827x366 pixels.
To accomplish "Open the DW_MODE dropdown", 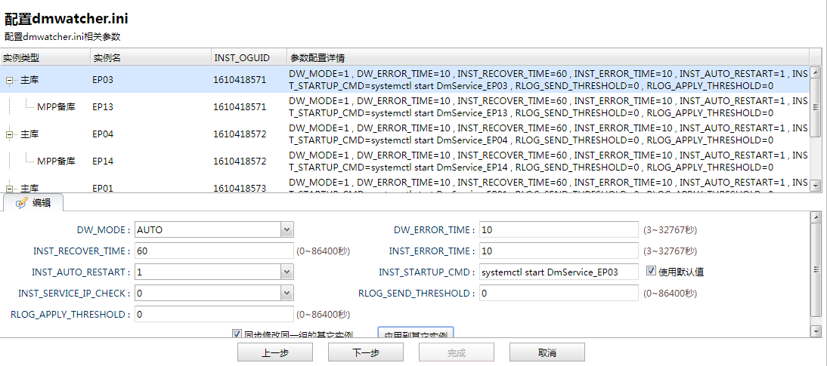I will pos(287,229).
